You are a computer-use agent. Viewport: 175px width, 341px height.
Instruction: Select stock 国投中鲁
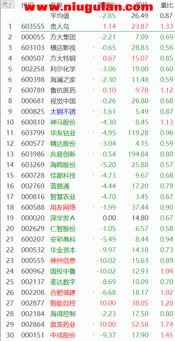(x=63, y=271)
